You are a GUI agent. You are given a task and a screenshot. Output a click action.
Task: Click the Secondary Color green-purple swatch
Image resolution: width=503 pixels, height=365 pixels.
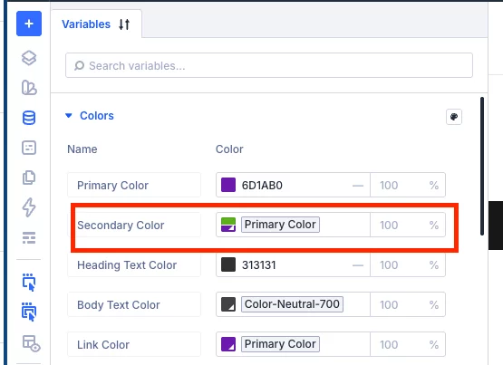(228, 225)
